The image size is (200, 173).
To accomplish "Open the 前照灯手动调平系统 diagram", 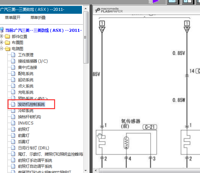I will tap(35, 160).
